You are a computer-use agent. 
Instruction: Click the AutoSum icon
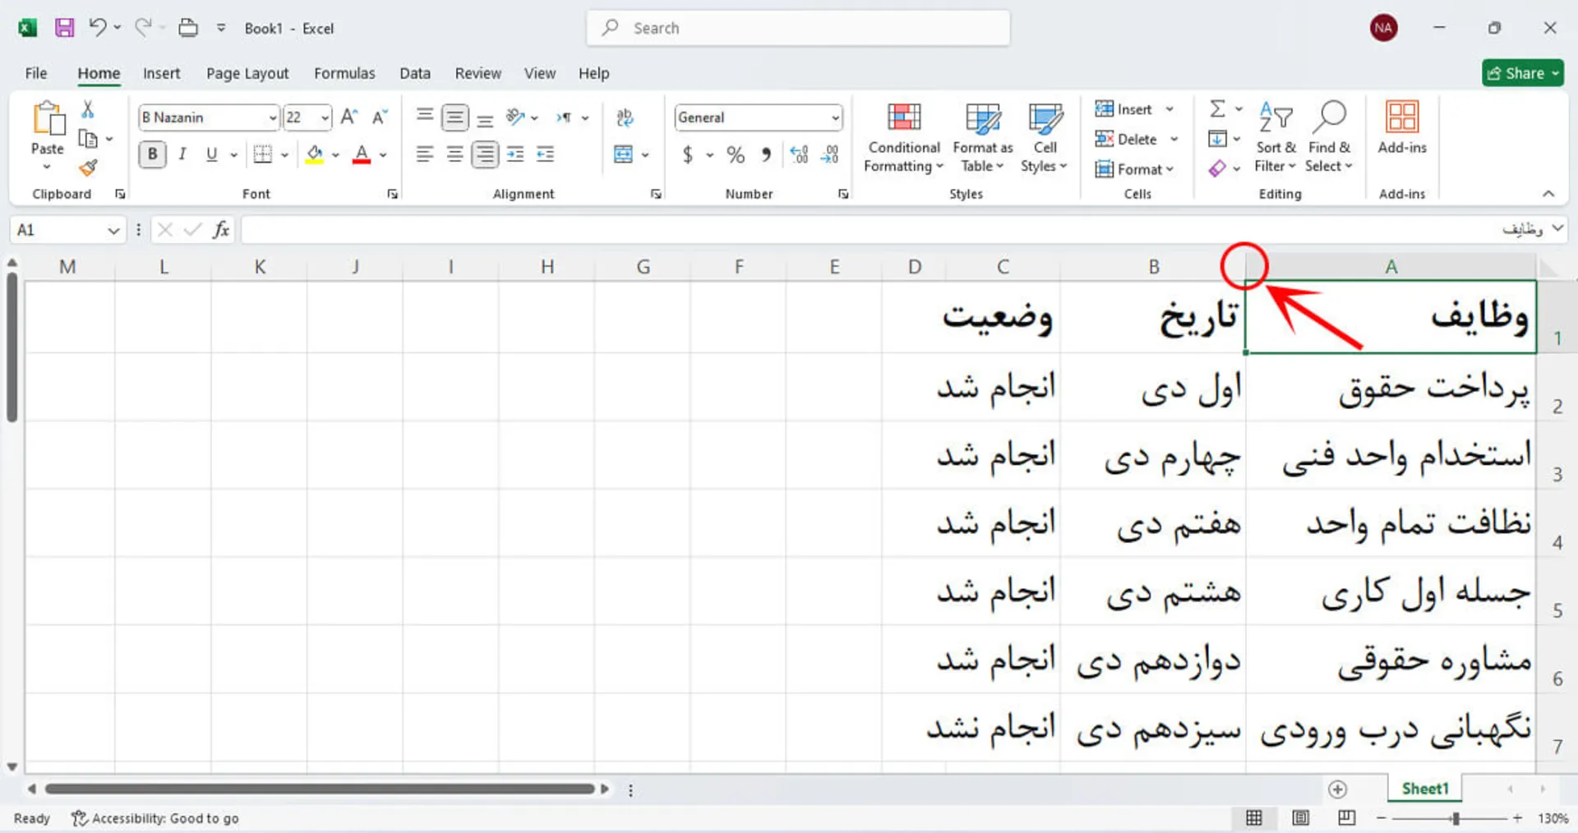click(x=1216, y=108)
